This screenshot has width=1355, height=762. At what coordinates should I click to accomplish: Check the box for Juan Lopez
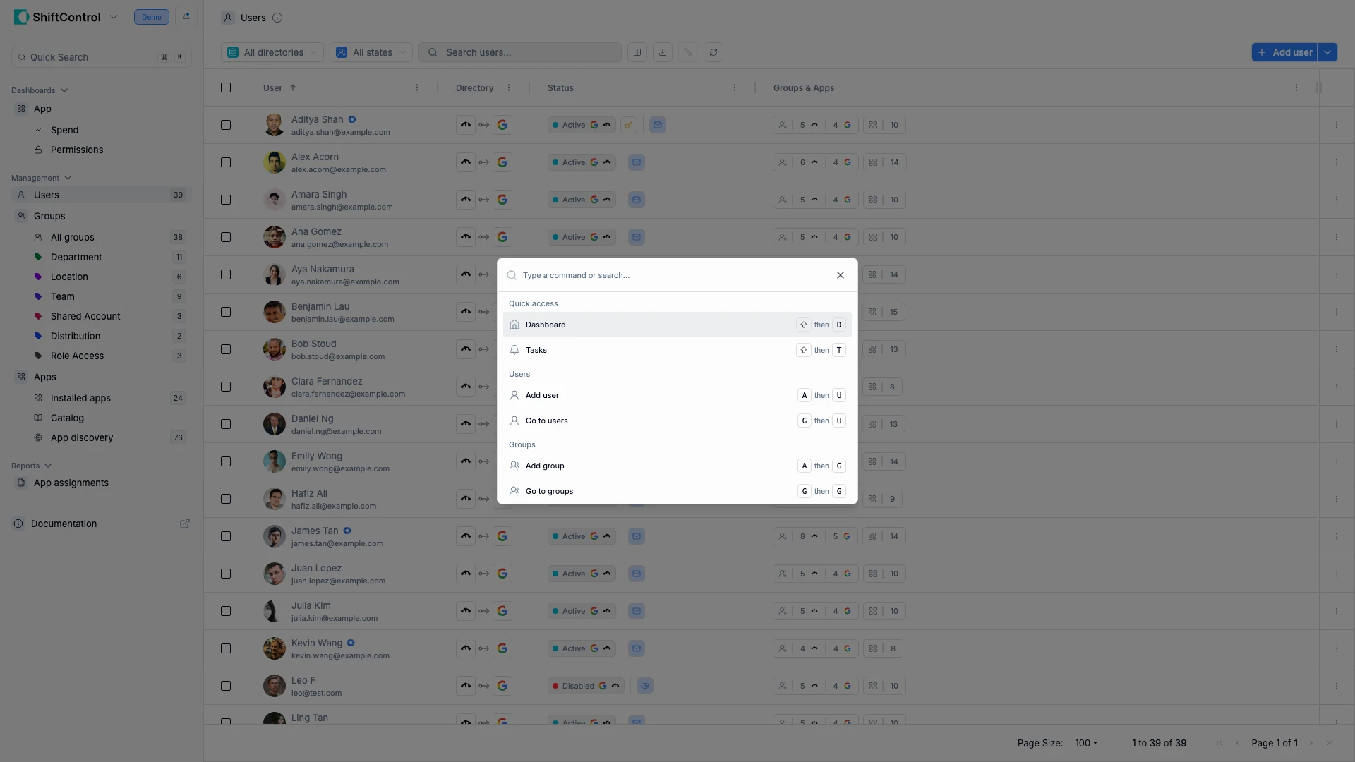tap(226, 574)
